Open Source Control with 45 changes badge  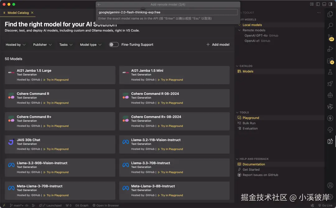[330, 38]
